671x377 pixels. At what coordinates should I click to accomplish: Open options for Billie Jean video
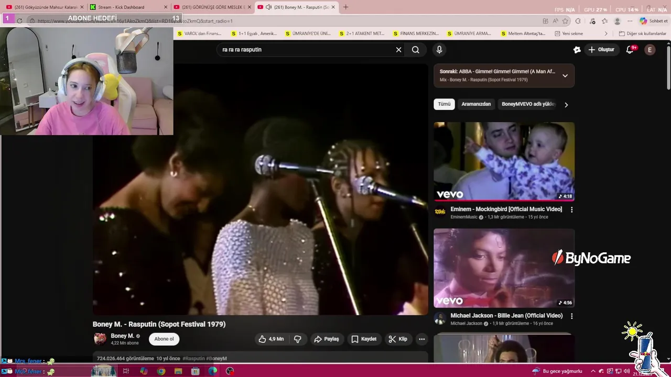(x=571, y=316)
